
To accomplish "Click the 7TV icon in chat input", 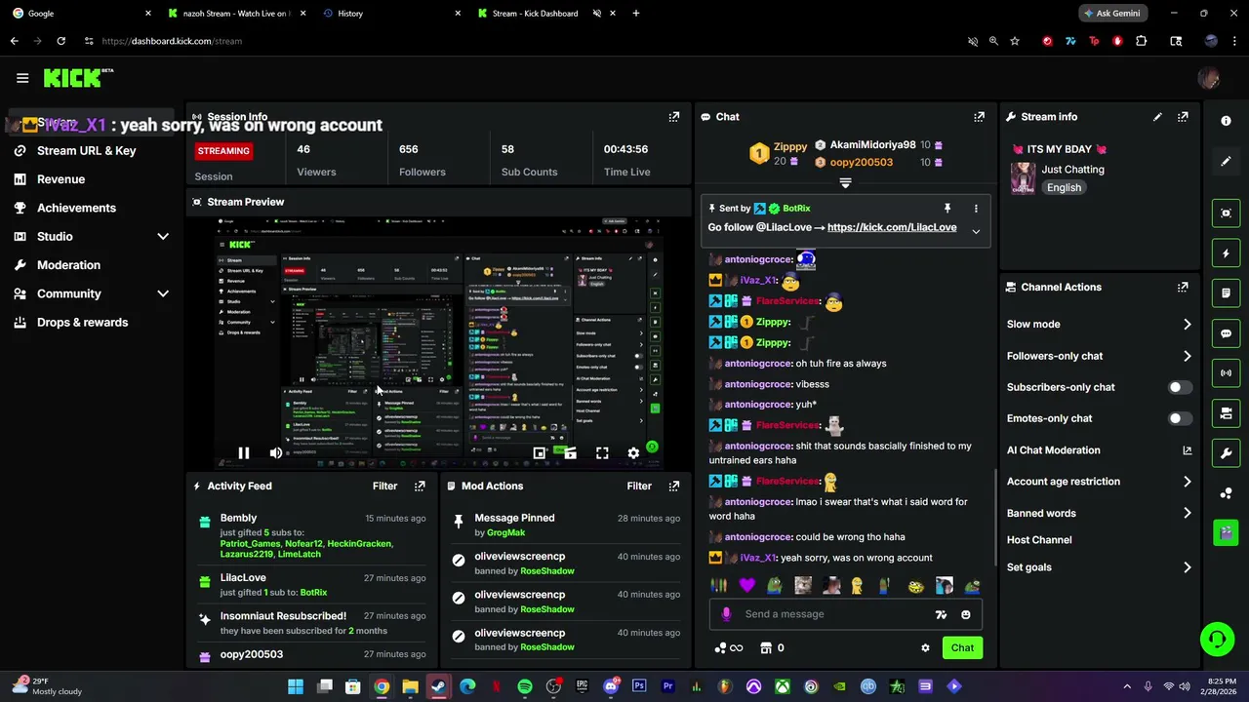I will tap(941, 614).
